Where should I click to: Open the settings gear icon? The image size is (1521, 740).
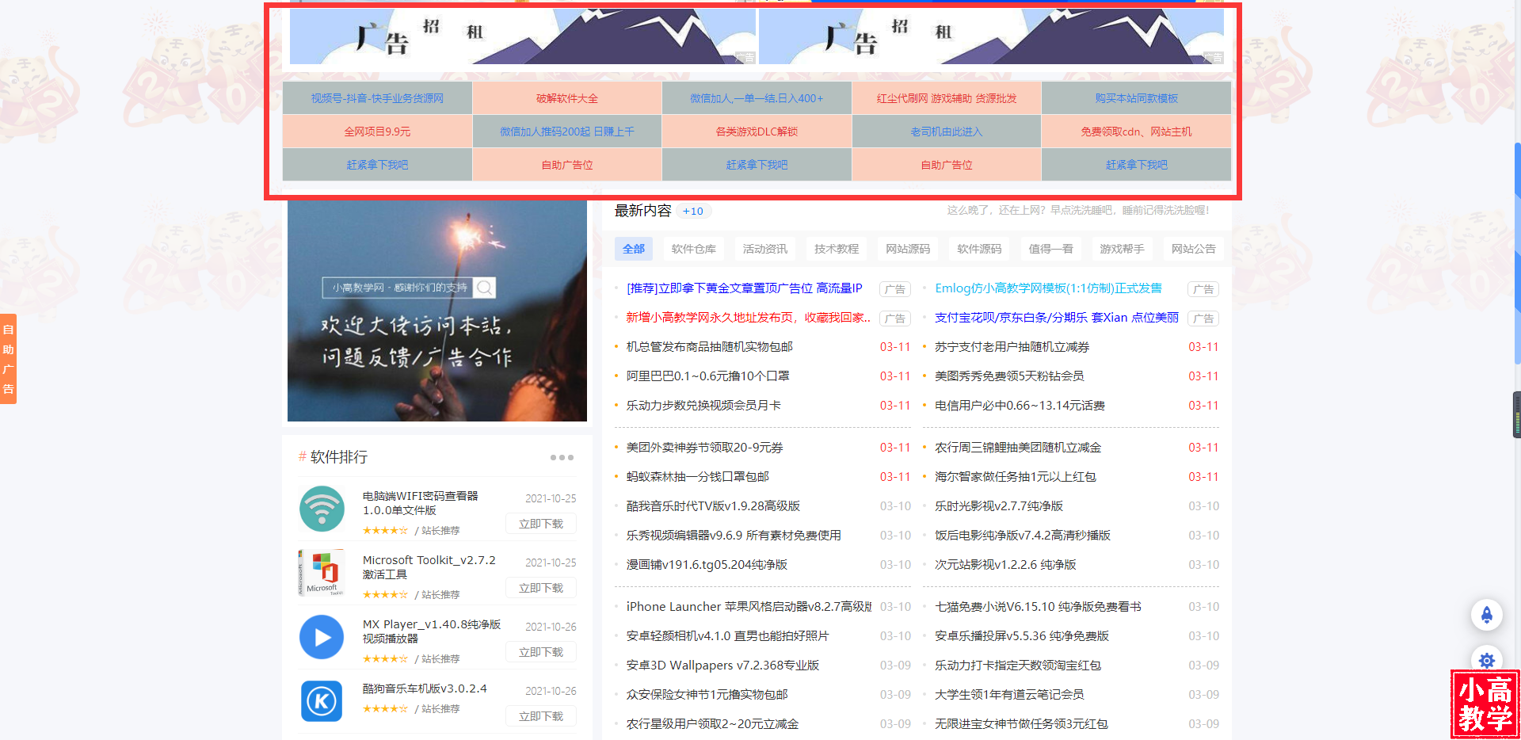pyautogui.click(x=1487, y=661)
